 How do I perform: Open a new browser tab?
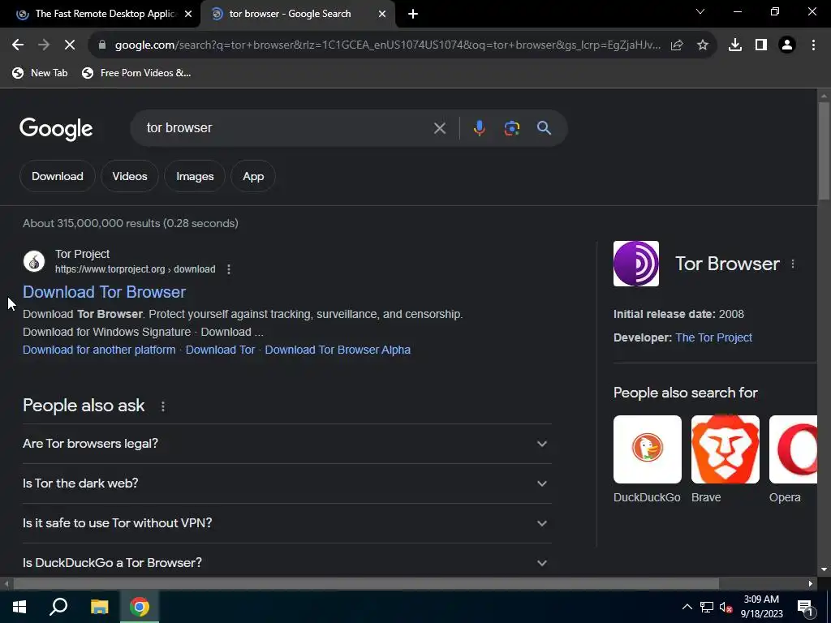413,14
